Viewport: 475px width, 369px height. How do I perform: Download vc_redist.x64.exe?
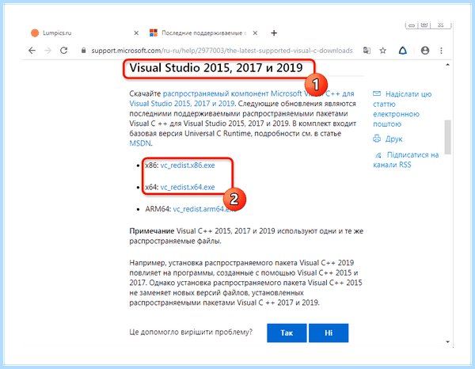[188, 187]
